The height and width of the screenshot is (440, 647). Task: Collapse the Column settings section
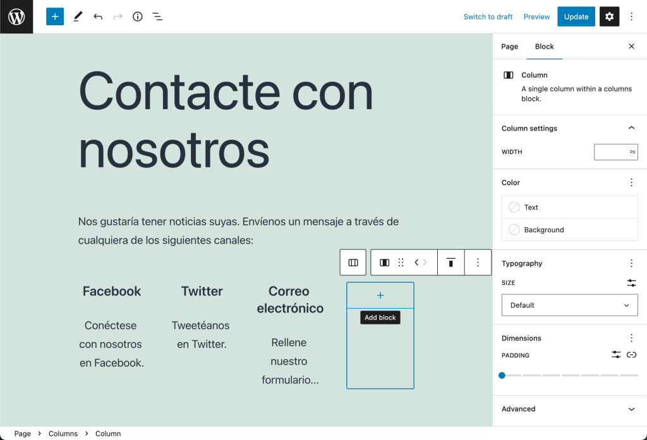coord(631,128)
